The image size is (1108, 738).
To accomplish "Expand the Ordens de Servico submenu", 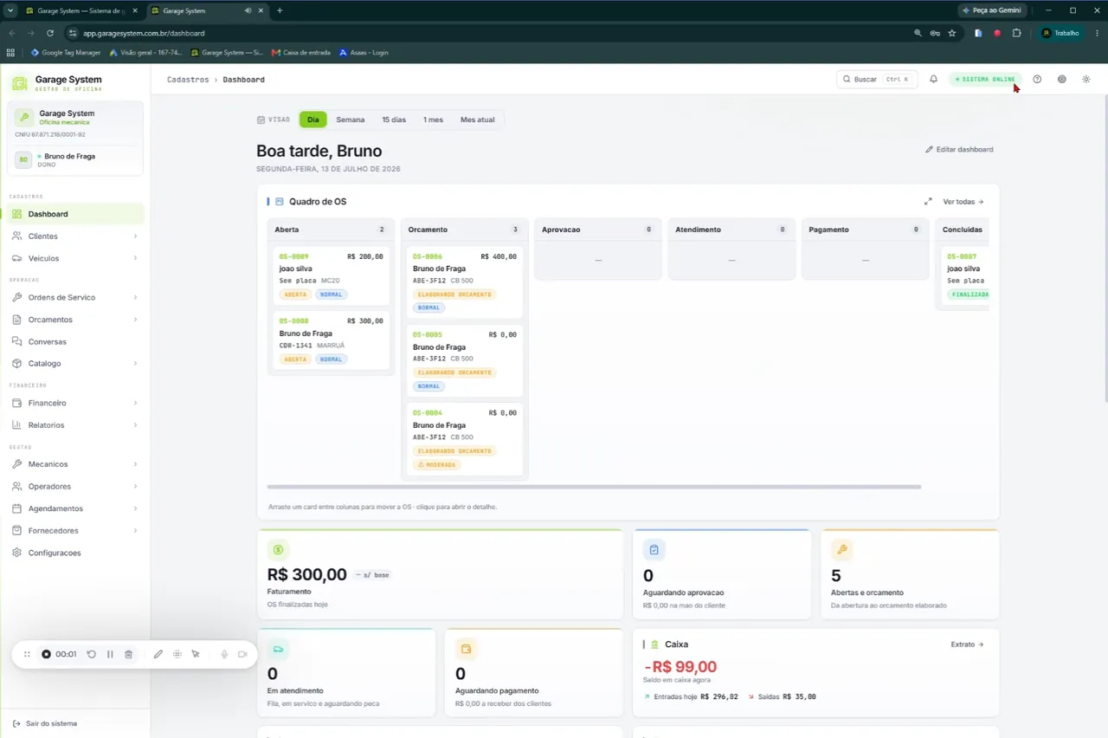I will click(136, 297).
